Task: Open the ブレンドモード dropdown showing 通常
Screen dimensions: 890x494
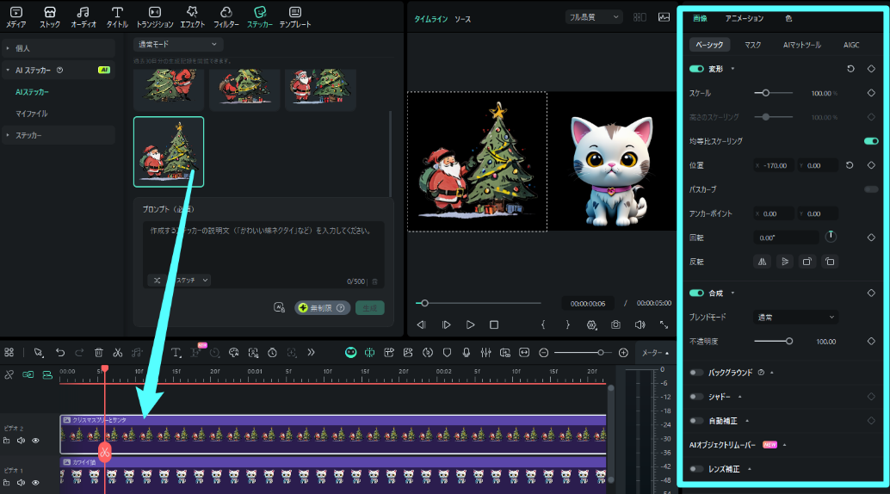Action: tap(795, 318)
